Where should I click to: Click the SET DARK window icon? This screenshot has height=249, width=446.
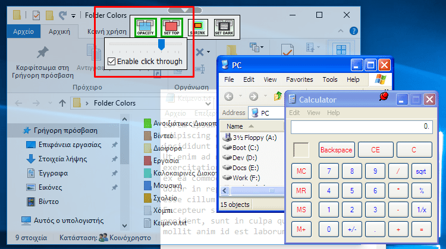[x=224, y=27]
